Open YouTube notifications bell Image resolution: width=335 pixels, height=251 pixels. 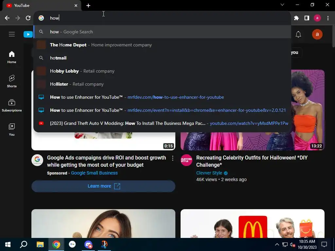[298, 34]
